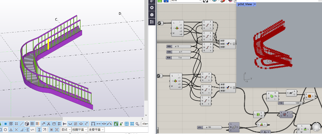This screenshot has width=322, height=134.
Task: Click the Grasshopper zoom extents icon
Action: pyautogui.click(x=205, y=1)
